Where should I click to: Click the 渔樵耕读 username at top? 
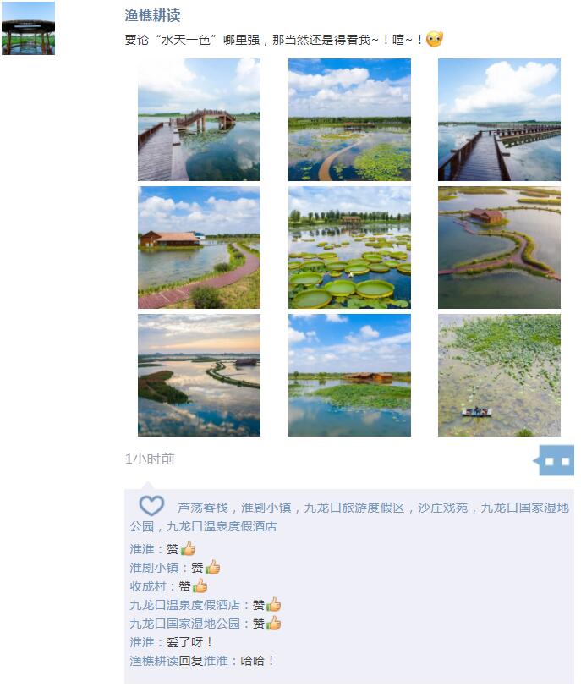coord(152,15)
